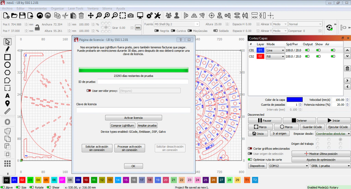Open Device Settings wrench-screwdriver icon
Viewport: 351px width, 189px height.
(x=158, y=15)
